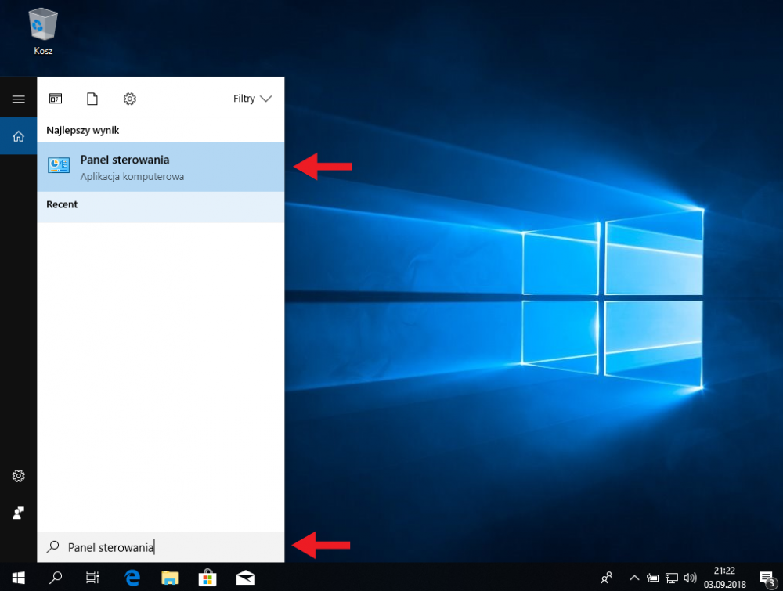Expand the search panel hamburger menu
Screen dimensions: 783x591
(x=19, y=99)
